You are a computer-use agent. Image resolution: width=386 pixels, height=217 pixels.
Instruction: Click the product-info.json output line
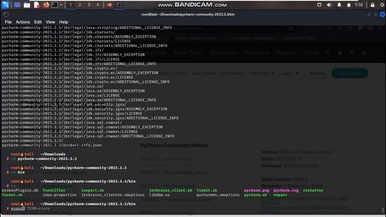52,145
